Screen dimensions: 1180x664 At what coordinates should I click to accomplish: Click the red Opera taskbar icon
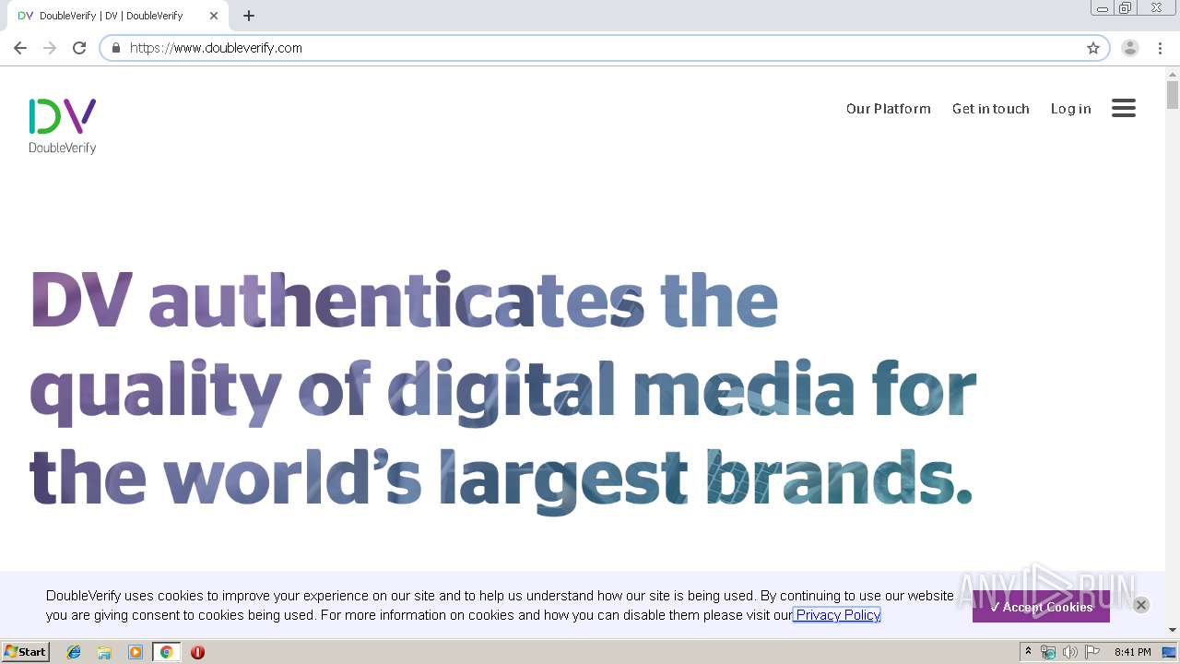click(x=197, y=652)
